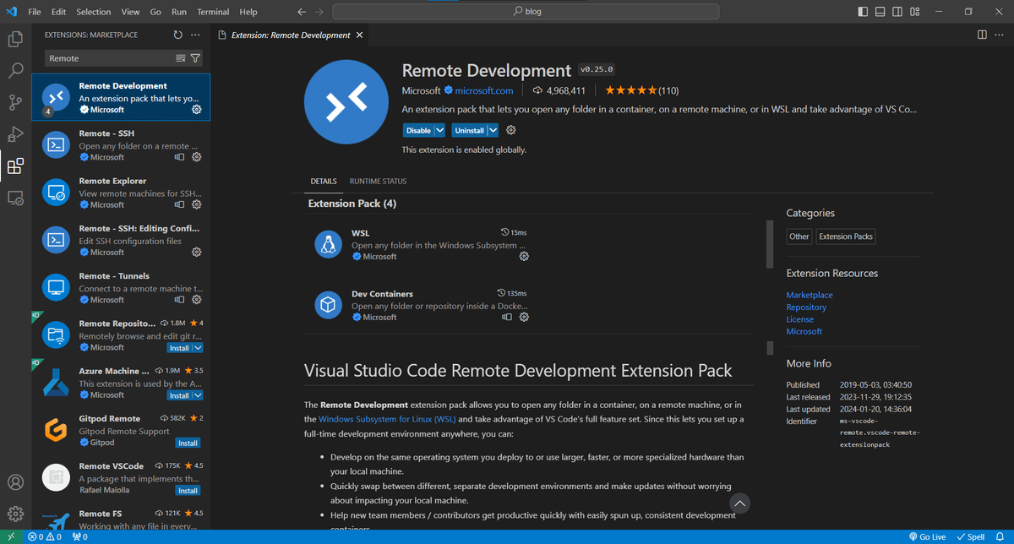
Task: Switch to the Runtime Status tab
Action: tap(378, 181)
